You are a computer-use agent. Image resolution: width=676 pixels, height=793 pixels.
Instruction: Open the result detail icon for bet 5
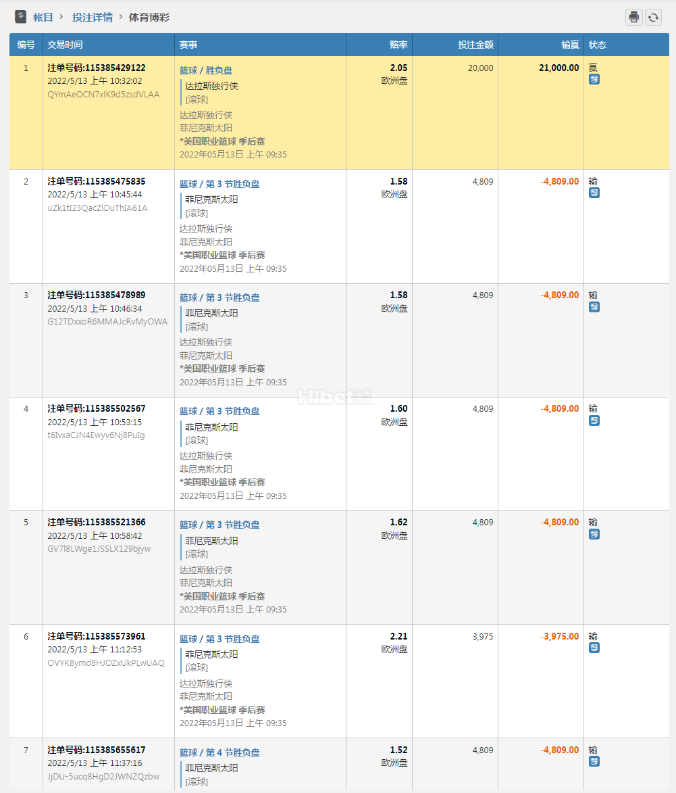tap(594, 534)
